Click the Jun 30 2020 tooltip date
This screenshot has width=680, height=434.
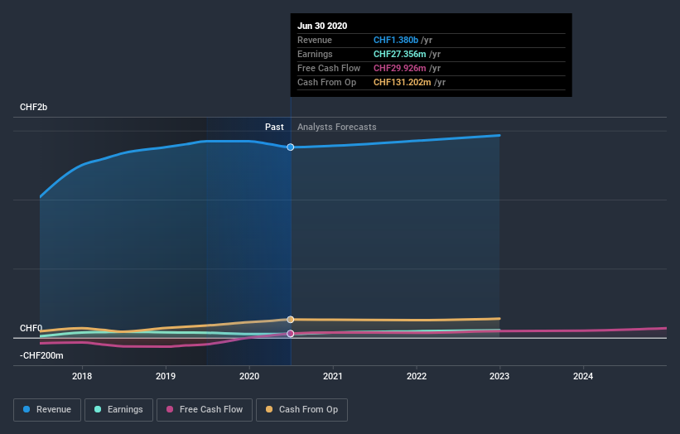pyautogui.click(x=322, y=26)
